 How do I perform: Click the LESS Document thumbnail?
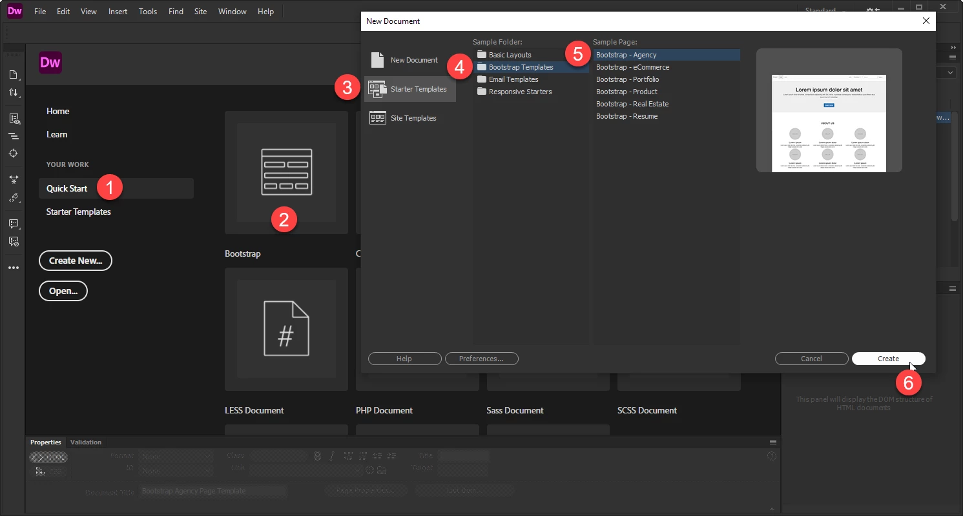[286, 329]
